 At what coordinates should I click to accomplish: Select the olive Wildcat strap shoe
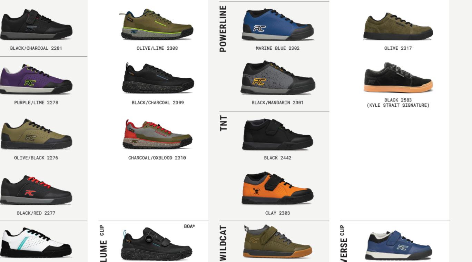(x=278, y=241)
